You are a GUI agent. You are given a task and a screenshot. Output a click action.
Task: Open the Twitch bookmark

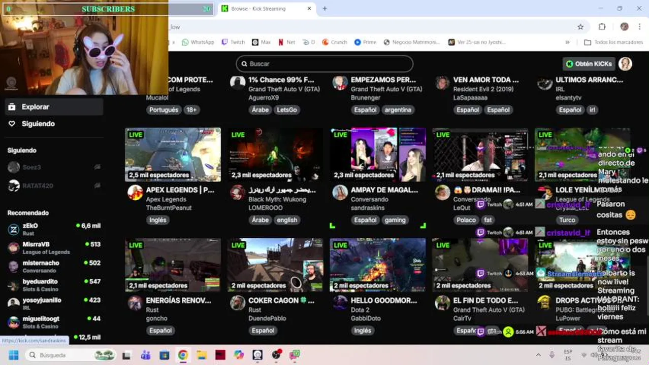233,42
